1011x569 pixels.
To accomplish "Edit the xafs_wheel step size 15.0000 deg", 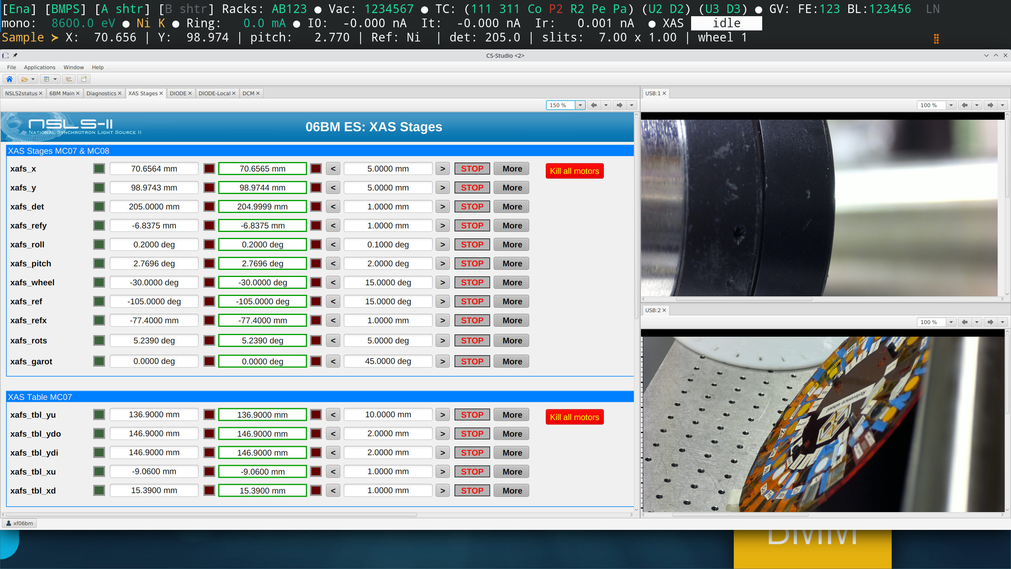I will pyautogui.click(x=388, y=283).
